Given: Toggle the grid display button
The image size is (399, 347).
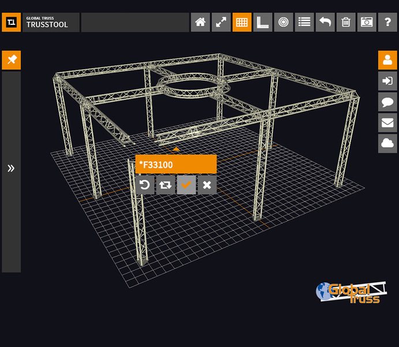Looking at the screenshot, I should [242, 23].
